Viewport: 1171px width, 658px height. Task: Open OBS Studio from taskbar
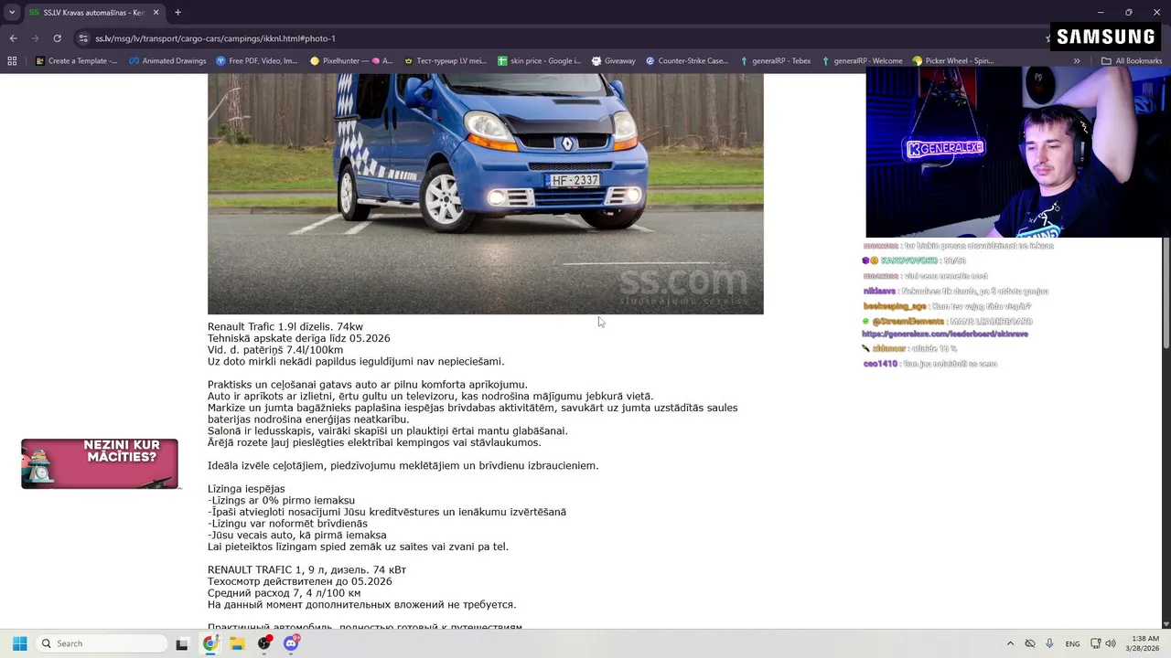264,643
